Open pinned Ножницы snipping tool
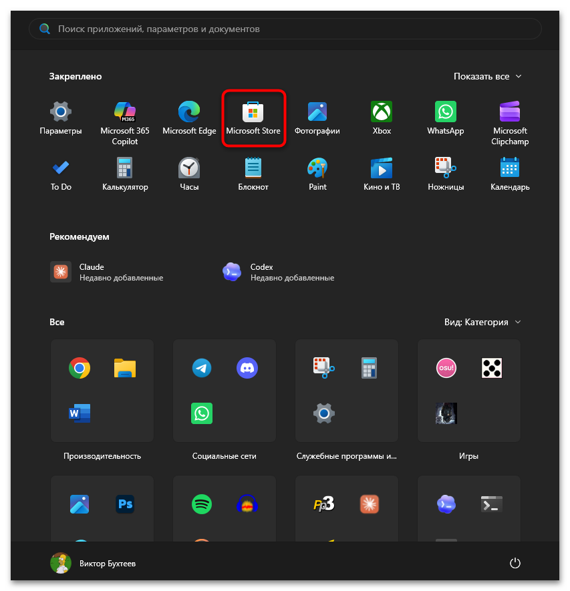The image size is (570, 591). pos(446,174)
